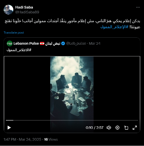Click the blue verified badge

63,44
